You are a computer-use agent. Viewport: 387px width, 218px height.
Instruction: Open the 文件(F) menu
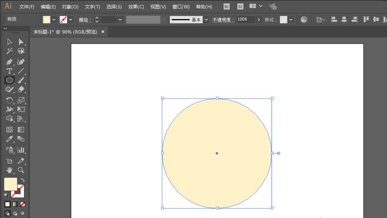[x=27, y=7]
